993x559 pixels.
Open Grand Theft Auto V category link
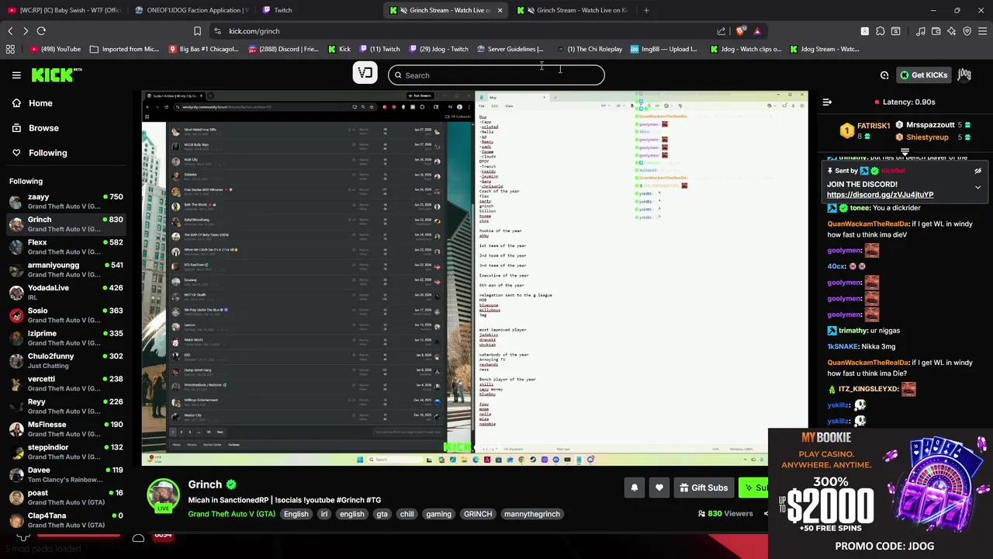click(x=231, y=514)
